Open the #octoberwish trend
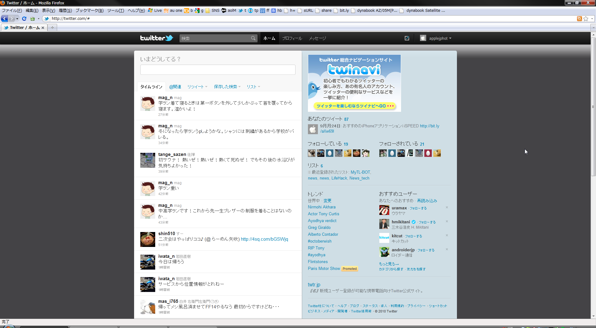Image resolution: width=596 pixels, height=328 pixels. pos(319,241)
